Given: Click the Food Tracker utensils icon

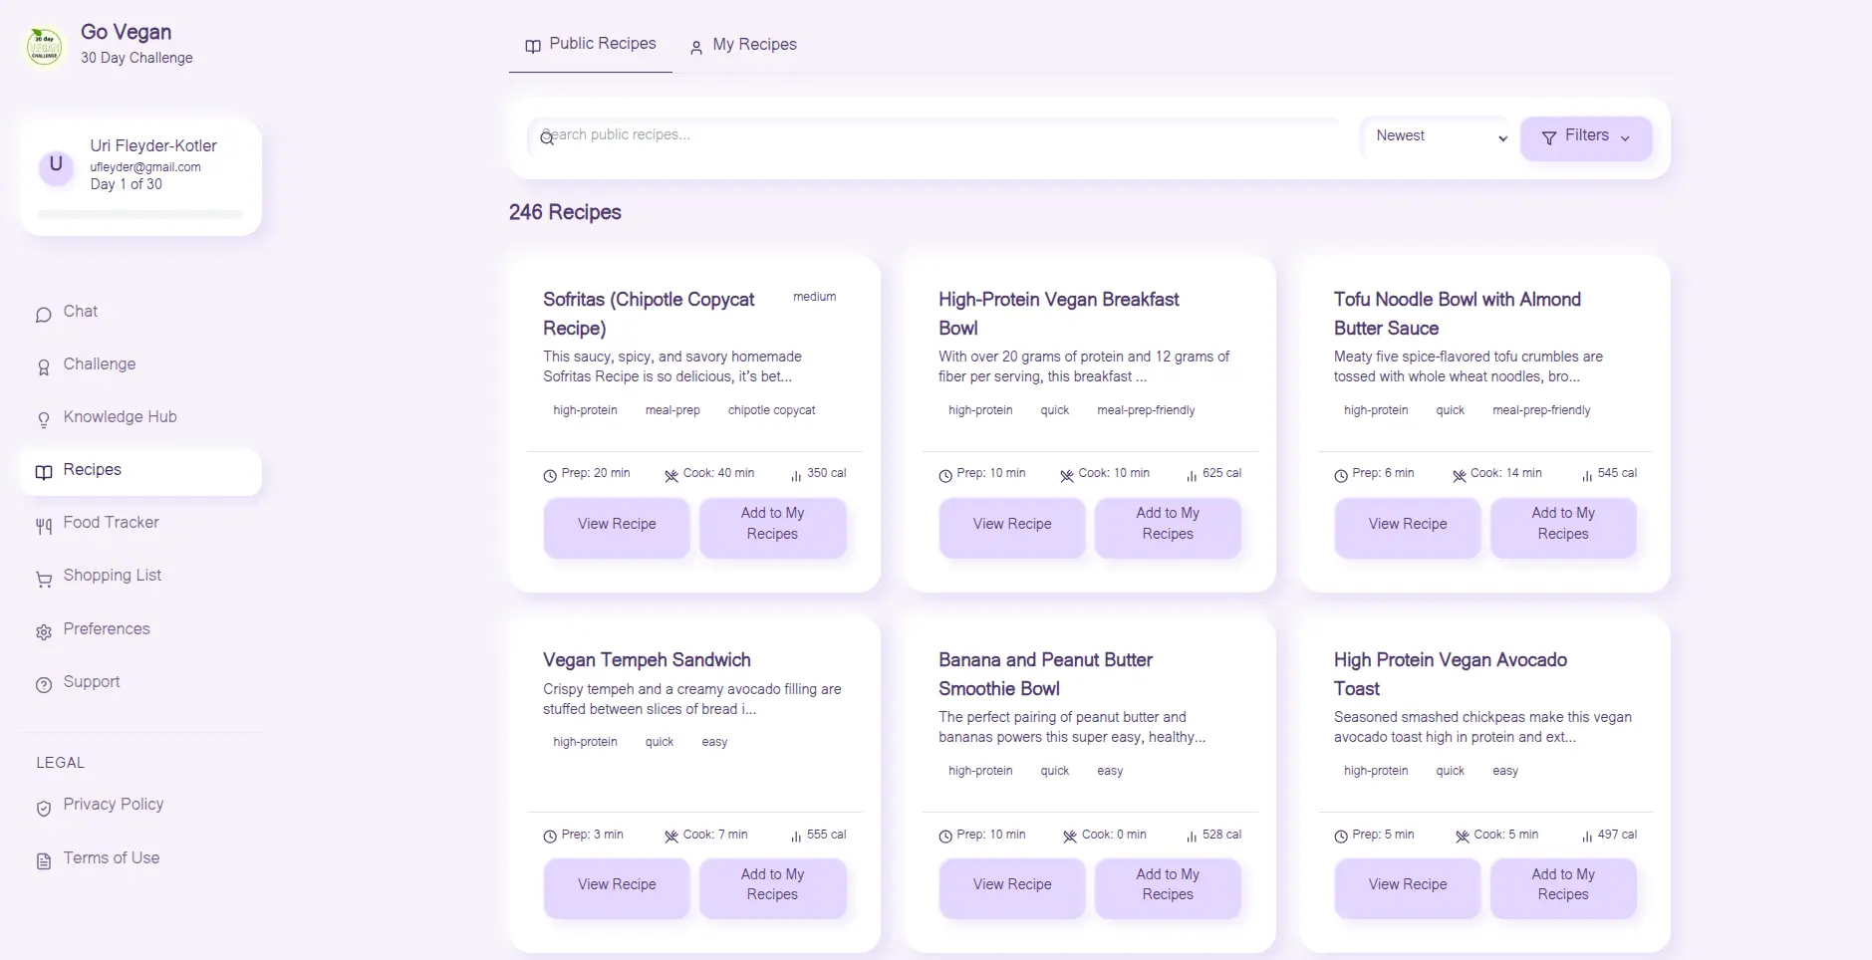Looking at the screenshot, I should [44, 526].
